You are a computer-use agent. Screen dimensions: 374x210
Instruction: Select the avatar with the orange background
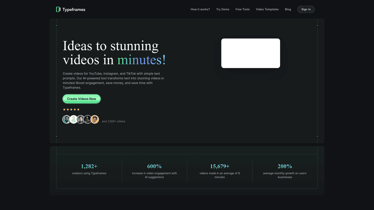pyautogui.click(x=95, y=119)
